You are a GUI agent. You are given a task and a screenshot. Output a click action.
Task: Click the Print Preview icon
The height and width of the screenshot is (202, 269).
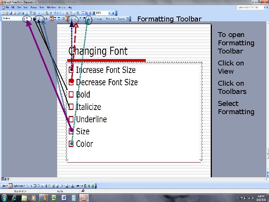coord(27,13)
